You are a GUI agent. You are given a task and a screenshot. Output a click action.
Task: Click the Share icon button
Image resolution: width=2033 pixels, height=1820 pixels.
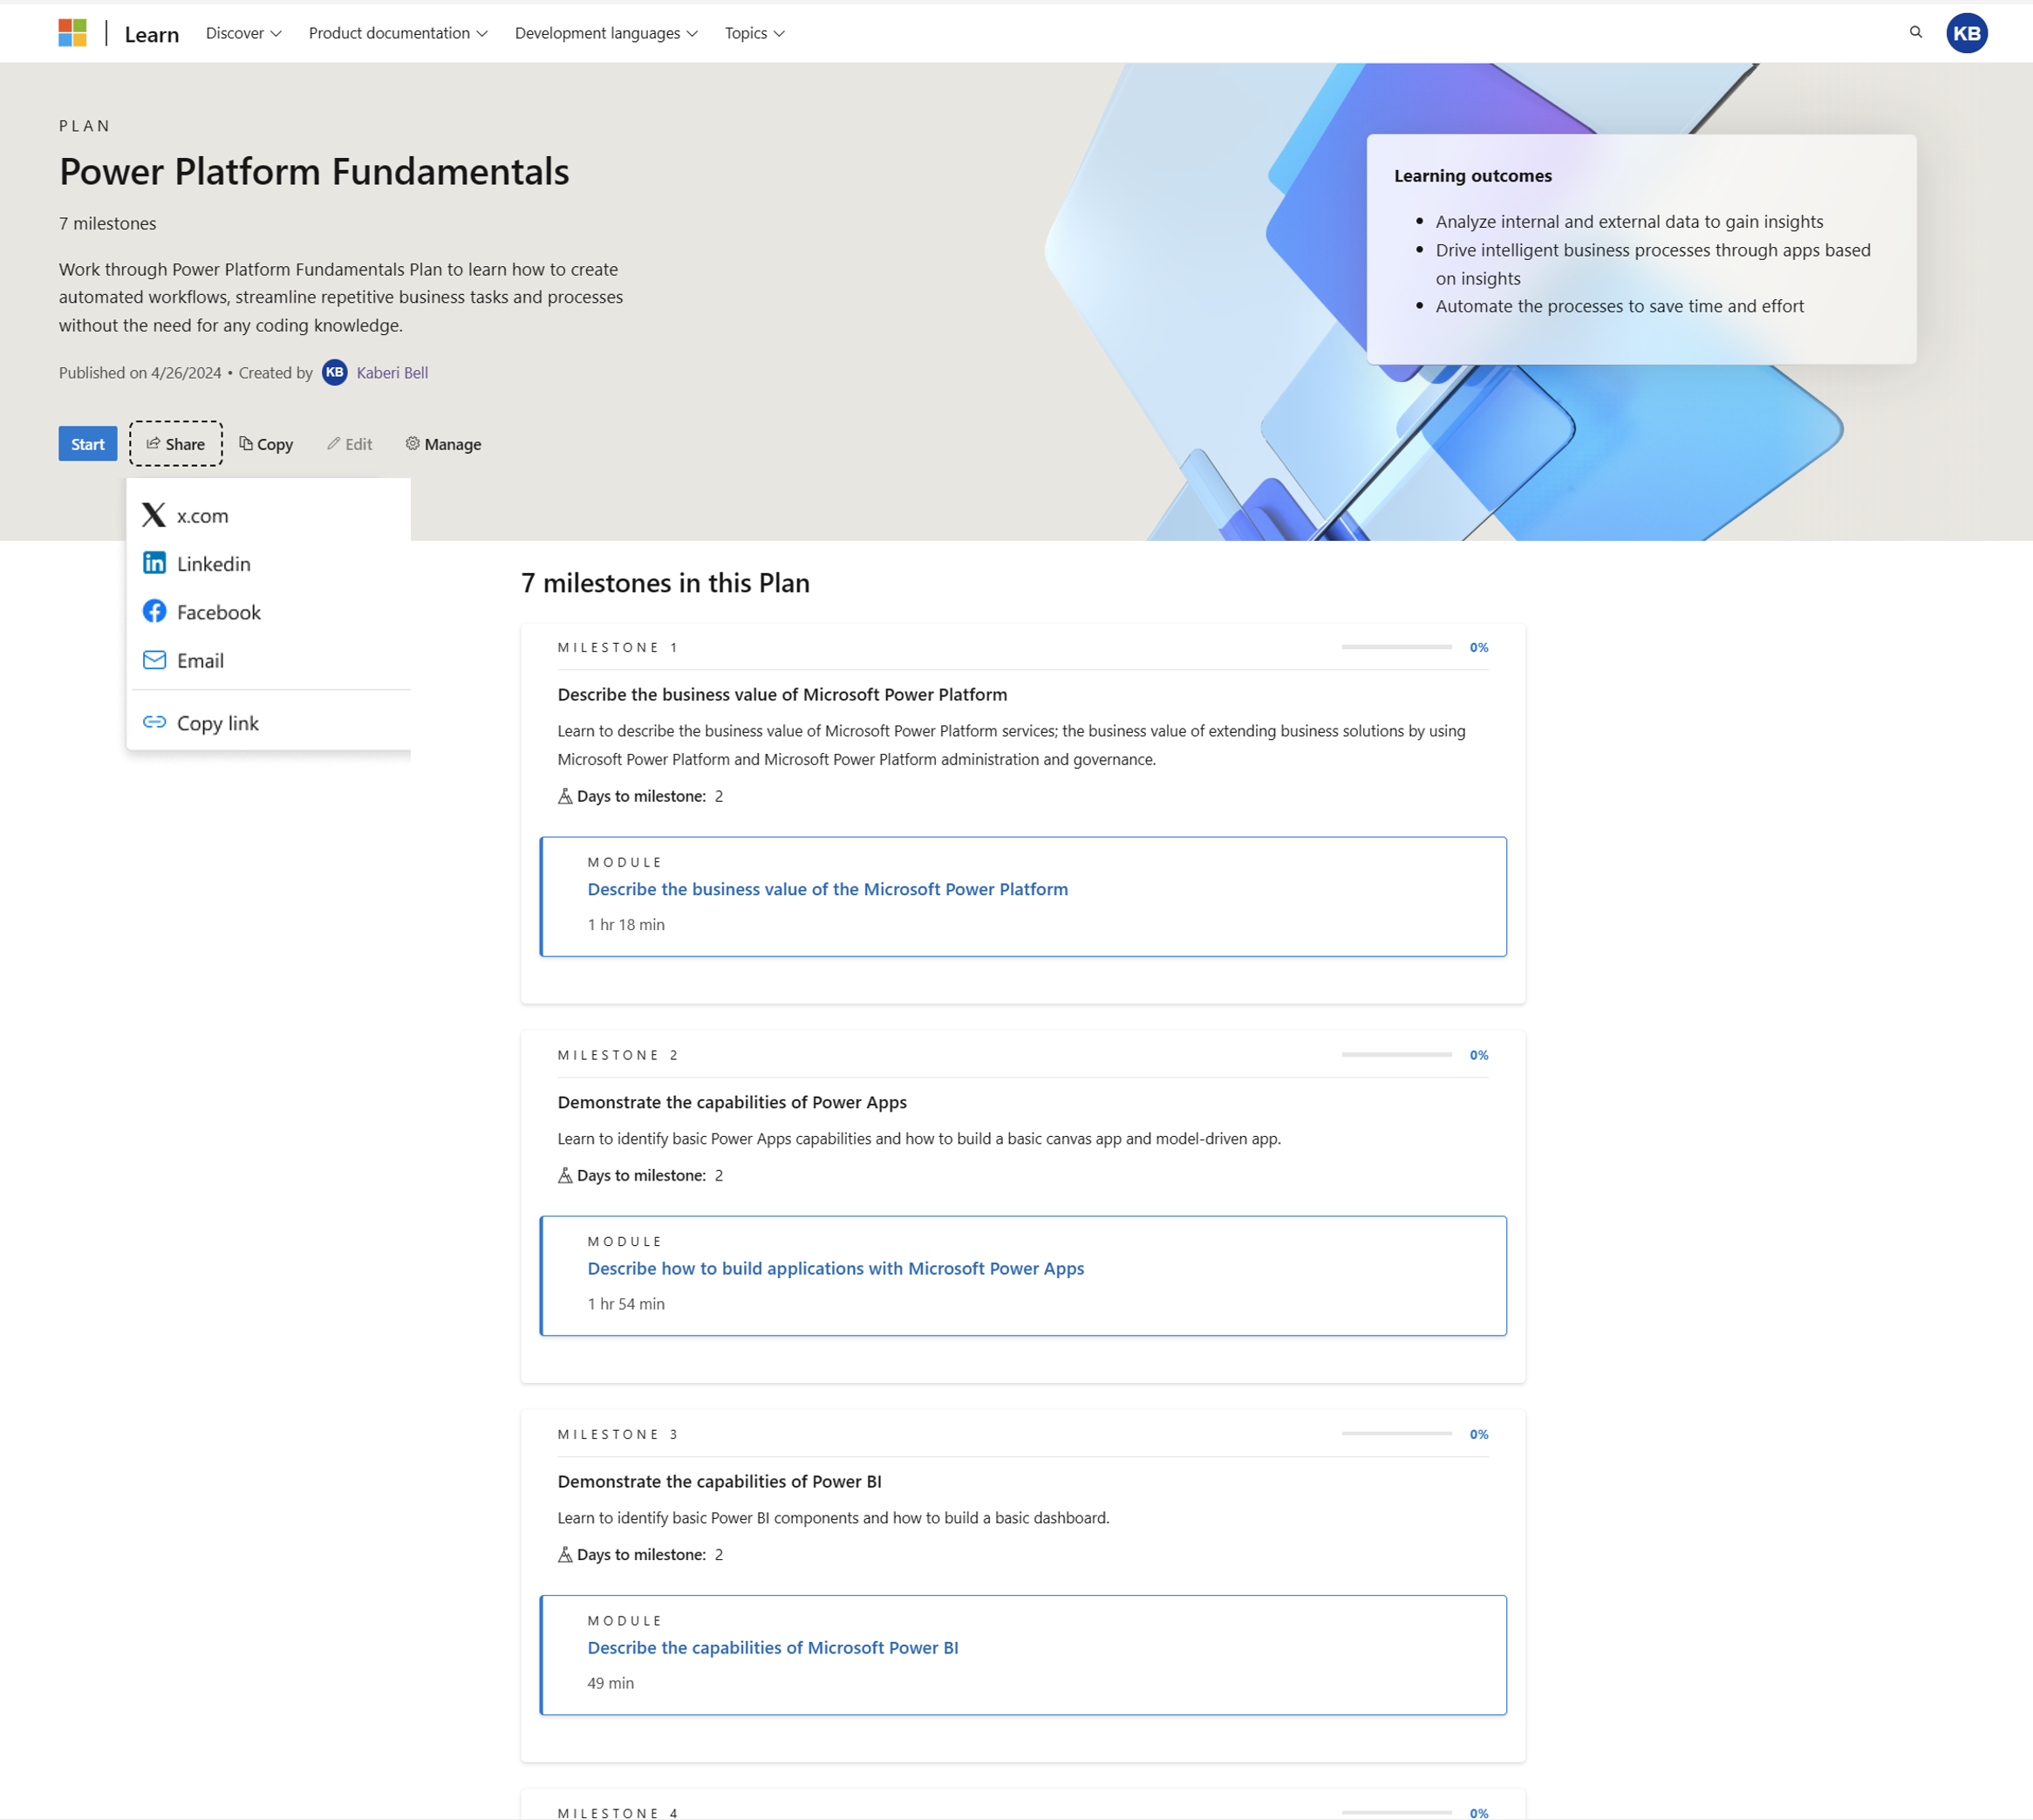(174, 444)
